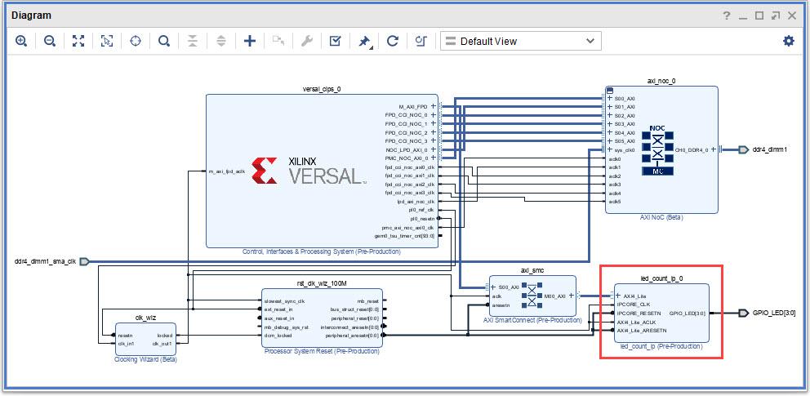Open diagram settings gear
This screenshot has height=396, width=810.
[x=788, y=41]
